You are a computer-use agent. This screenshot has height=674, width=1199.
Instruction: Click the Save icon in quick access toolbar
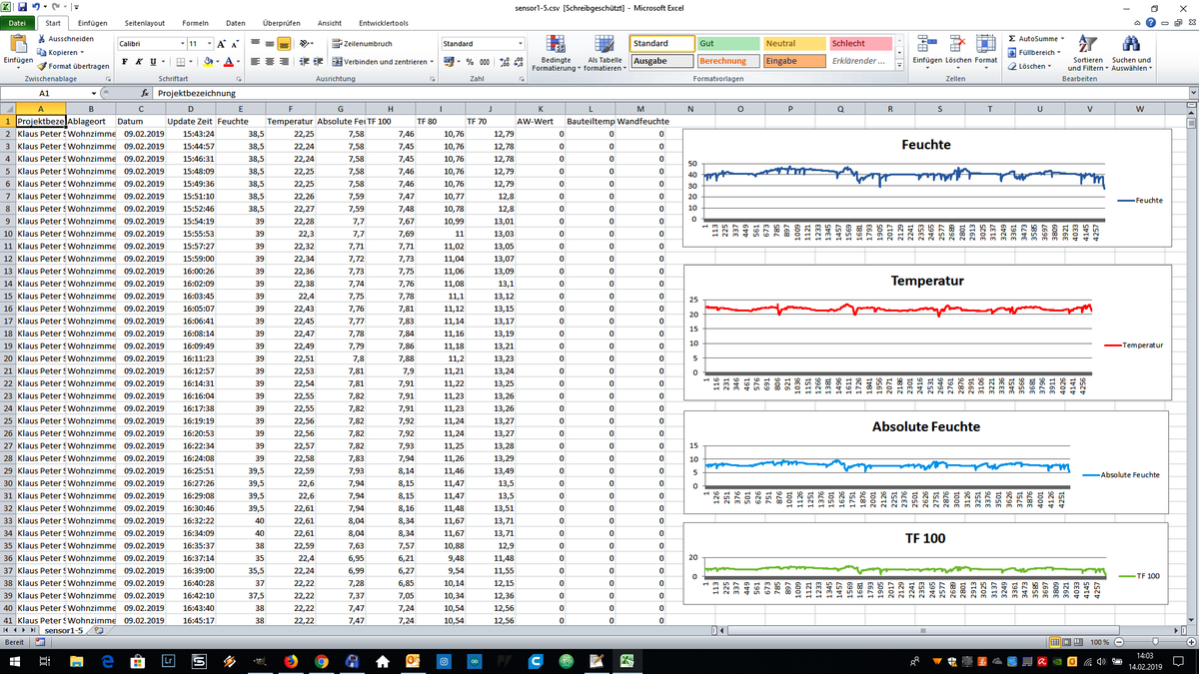[23, 7]
